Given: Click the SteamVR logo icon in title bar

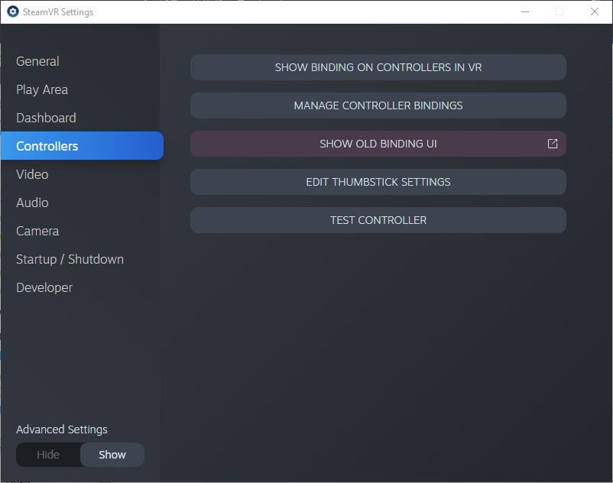Looking at the screenshot, I should tap(13, 11).
